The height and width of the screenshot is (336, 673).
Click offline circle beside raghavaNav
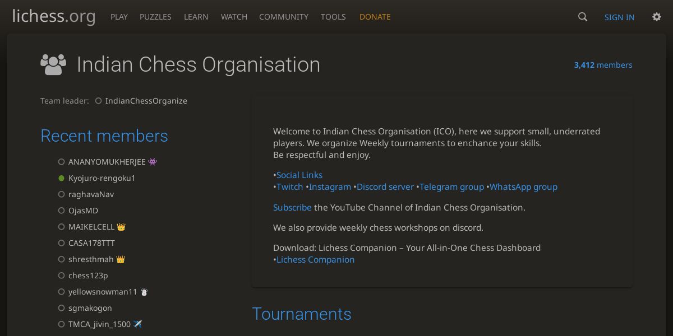[x=62, y=194]
